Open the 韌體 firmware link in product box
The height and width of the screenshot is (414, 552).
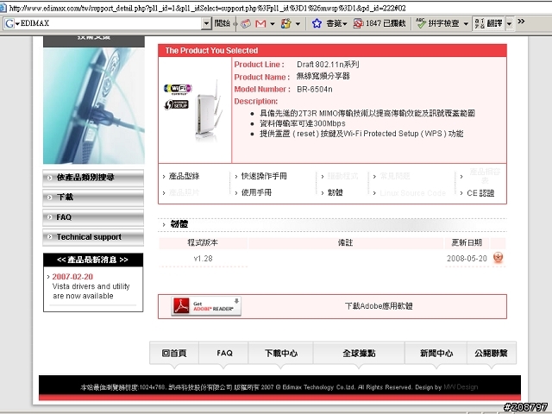pyautogui.click(x=336, y=192)
